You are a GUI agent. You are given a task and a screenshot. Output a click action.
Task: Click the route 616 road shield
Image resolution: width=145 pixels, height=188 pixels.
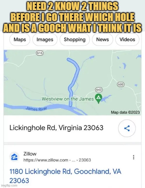click(x=40, y=53)
